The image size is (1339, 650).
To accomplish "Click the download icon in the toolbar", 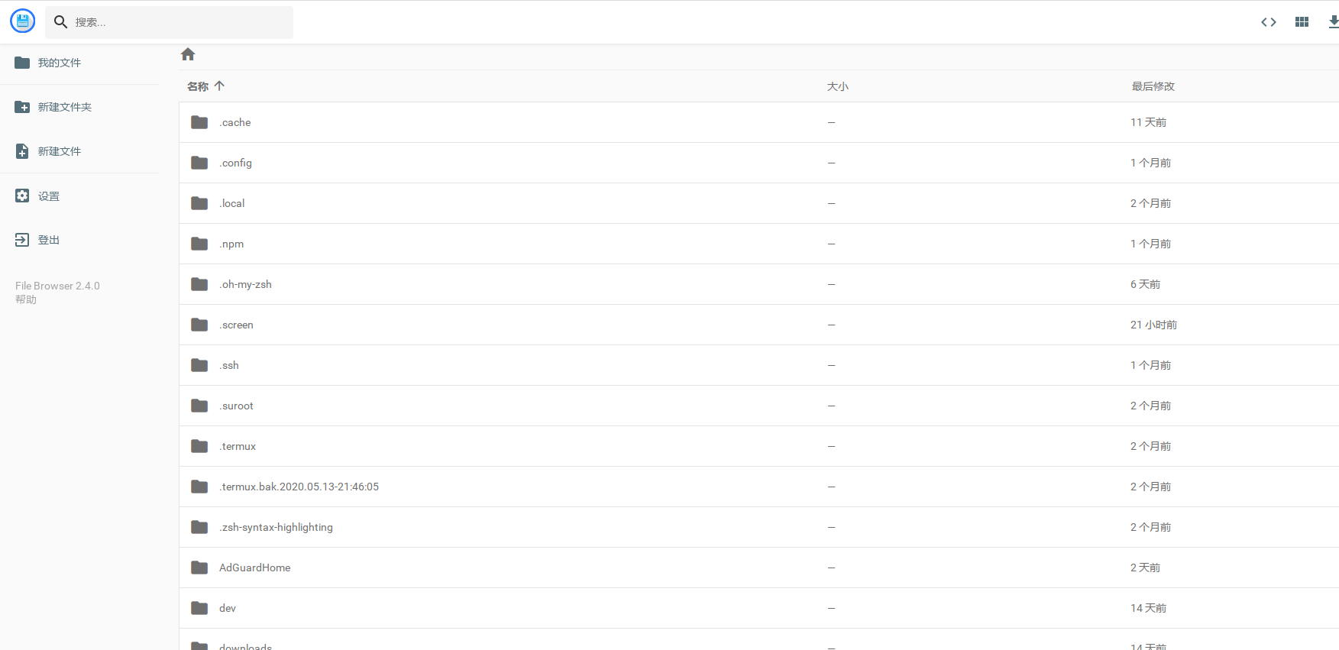I will click(1334, 22).
